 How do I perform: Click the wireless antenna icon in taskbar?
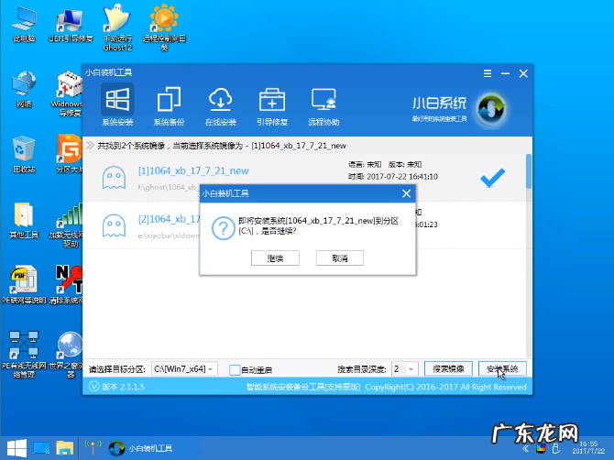(93, 447)
